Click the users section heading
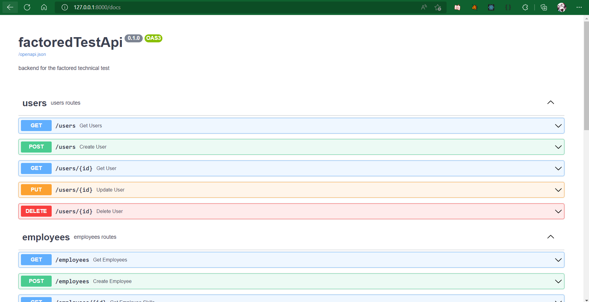The height and width of the screenshot is (302, 589). [34, 103]
